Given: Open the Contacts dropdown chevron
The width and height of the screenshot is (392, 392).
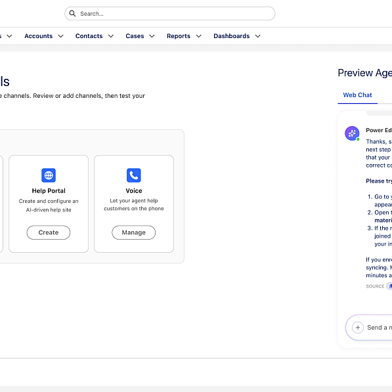Looking at the screenshot, I should tap(111, 36).
